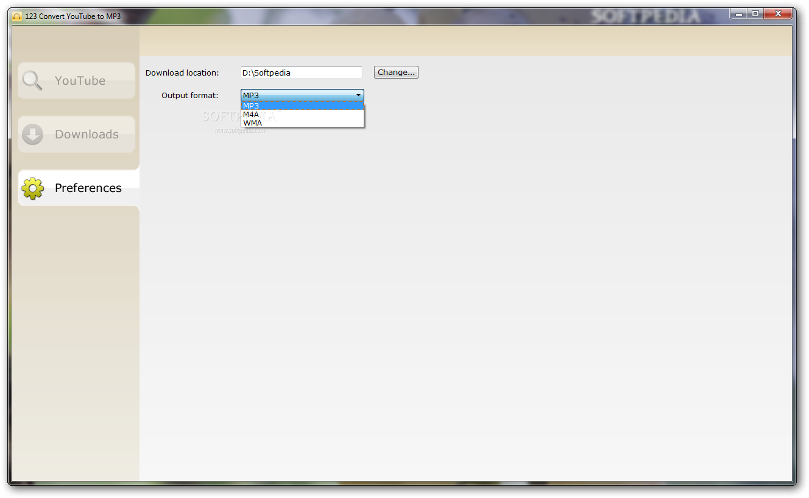Click the yellow gear Preferences icon
Viewport: 809px width, 498px height.
pos(32,188)
